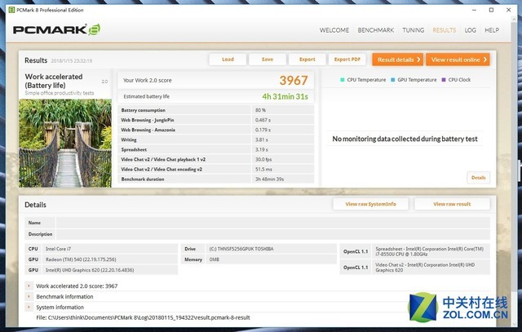The image size is (522, 332).
Task: Select the Spreadsheet result row
Action: pyautogui.click(x=215, y=149)
